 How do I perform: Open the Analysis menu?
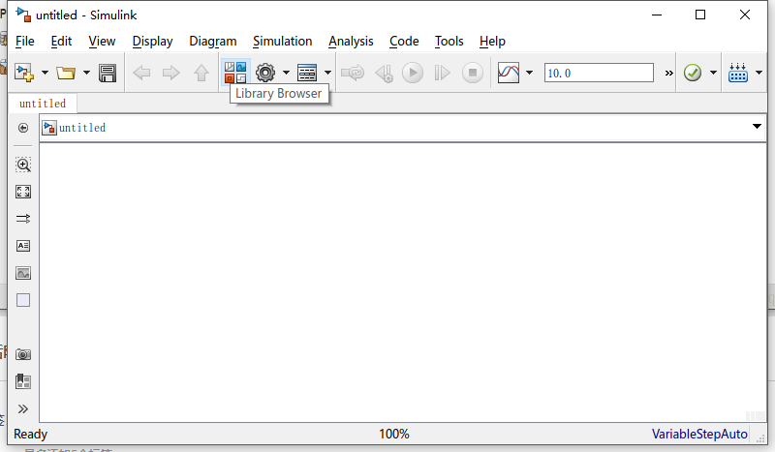pos(351,41)
